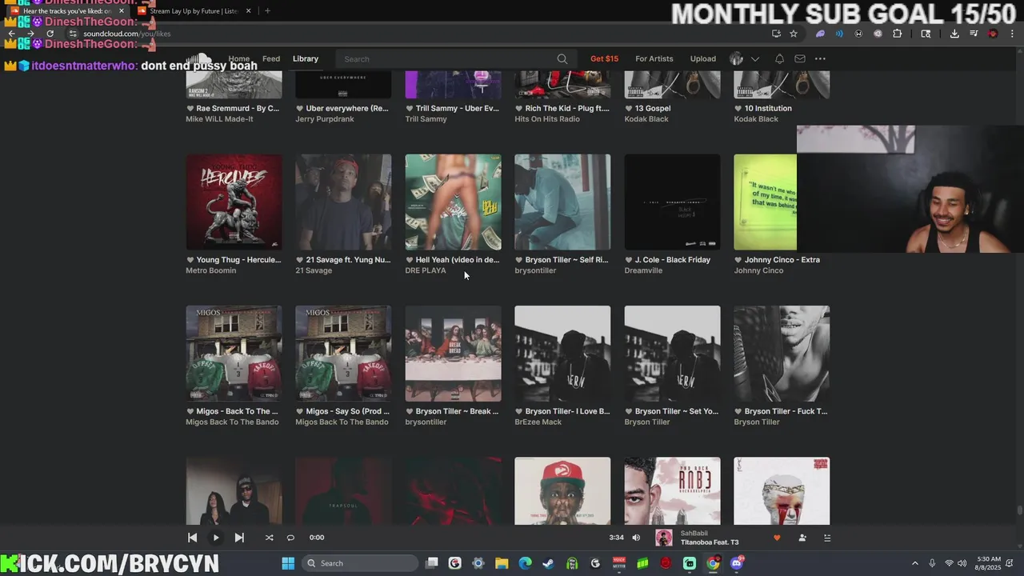
Task: Open the Metro Boomin artist link
Action: 211,270
